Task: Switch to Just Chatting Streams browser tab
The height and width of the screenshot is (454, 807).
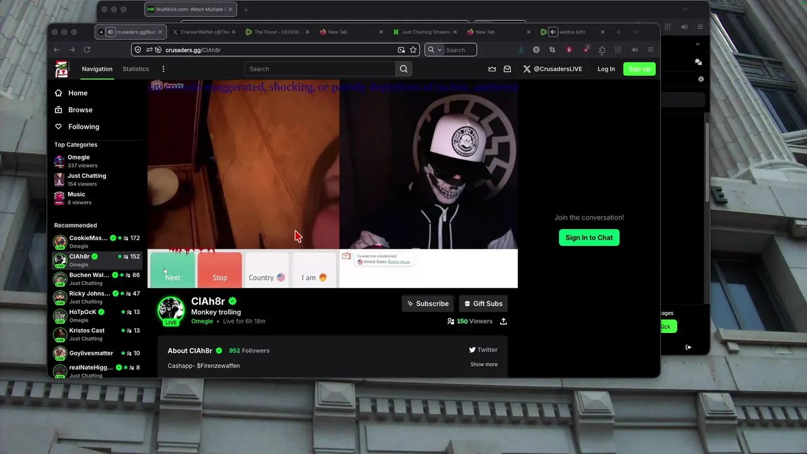Action: [426, 32]
